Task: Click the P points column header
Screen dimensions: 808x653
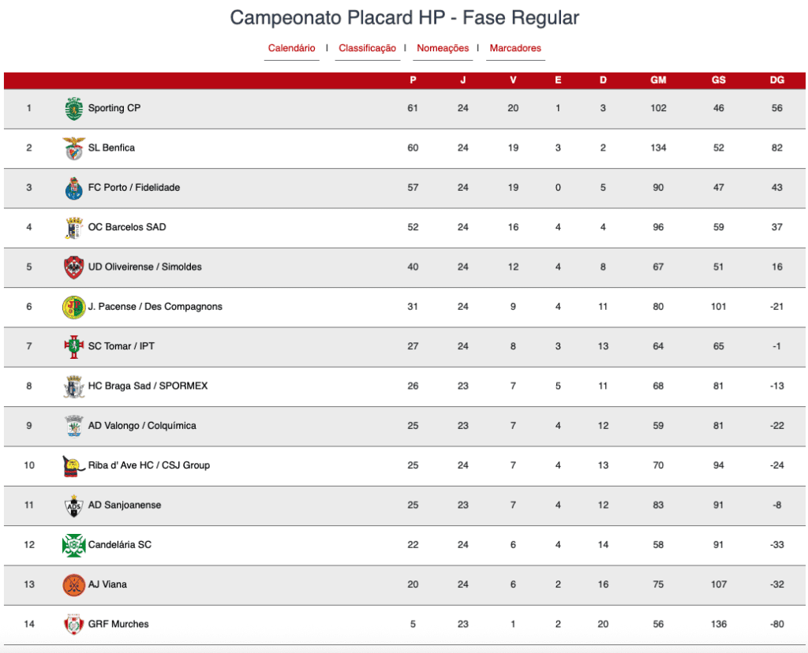Action: coord(413,80)
